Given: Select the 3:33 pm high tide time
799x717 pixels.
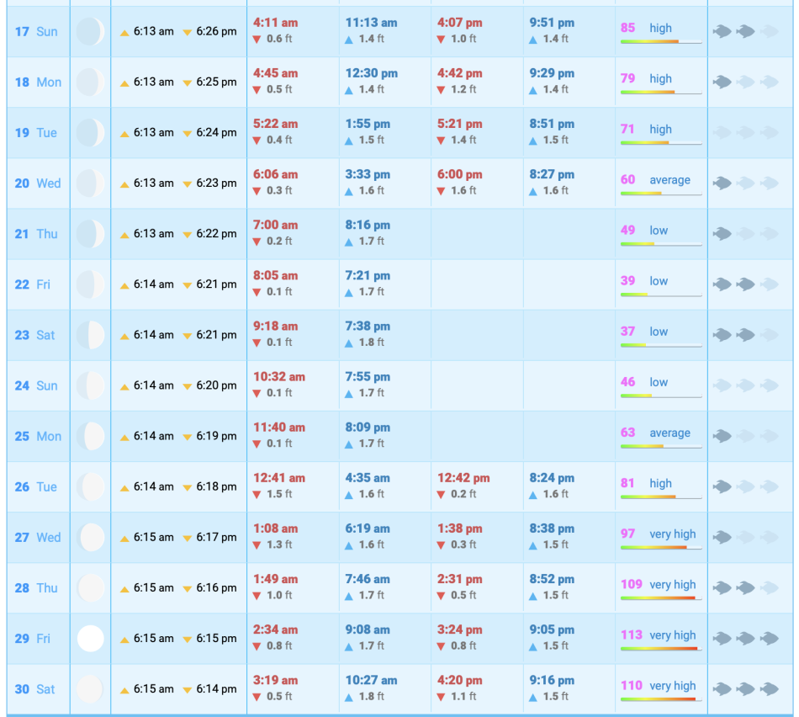Looking at the screenshot, I should pyautogui.click(x=368, y=175).
